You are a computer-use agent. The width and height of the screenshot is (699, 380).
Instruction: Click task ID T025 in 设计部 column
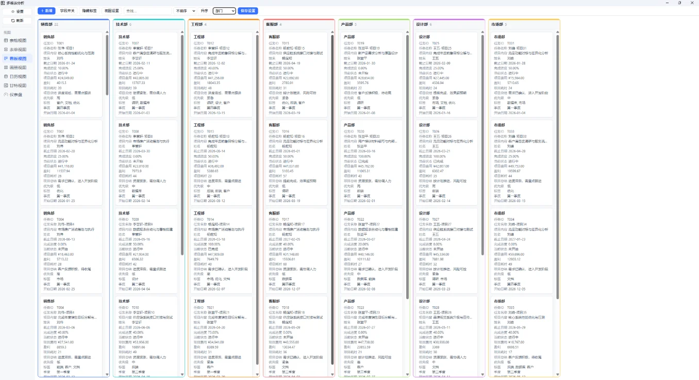pos(436,43)
